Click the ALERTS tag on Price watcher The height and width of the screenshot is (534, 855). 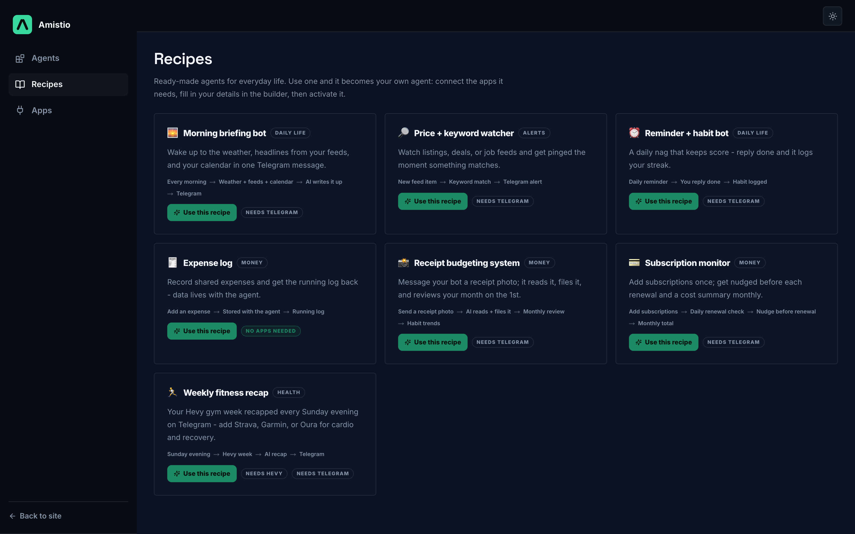(534, 133)
